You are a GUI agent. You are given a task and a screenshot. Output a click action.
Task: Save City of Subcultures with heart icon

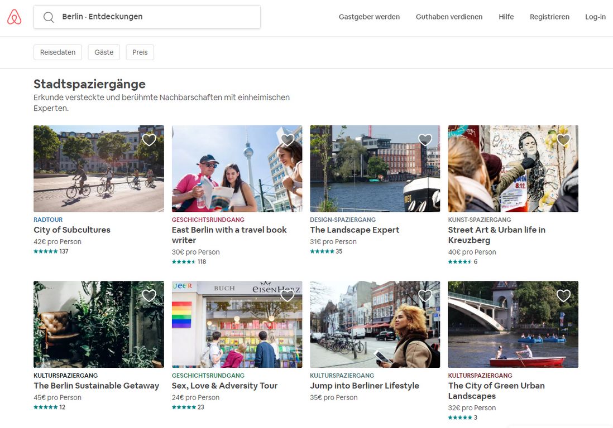click(149, 140)
